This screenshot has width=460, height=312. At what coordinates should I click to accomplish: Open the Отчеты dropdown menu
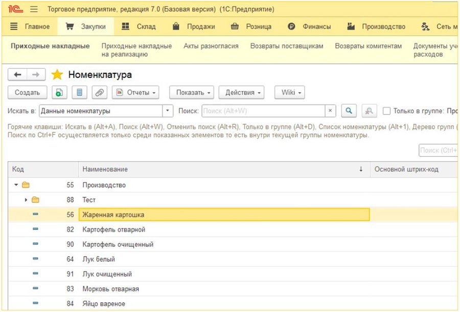click(x=135, y=92)
